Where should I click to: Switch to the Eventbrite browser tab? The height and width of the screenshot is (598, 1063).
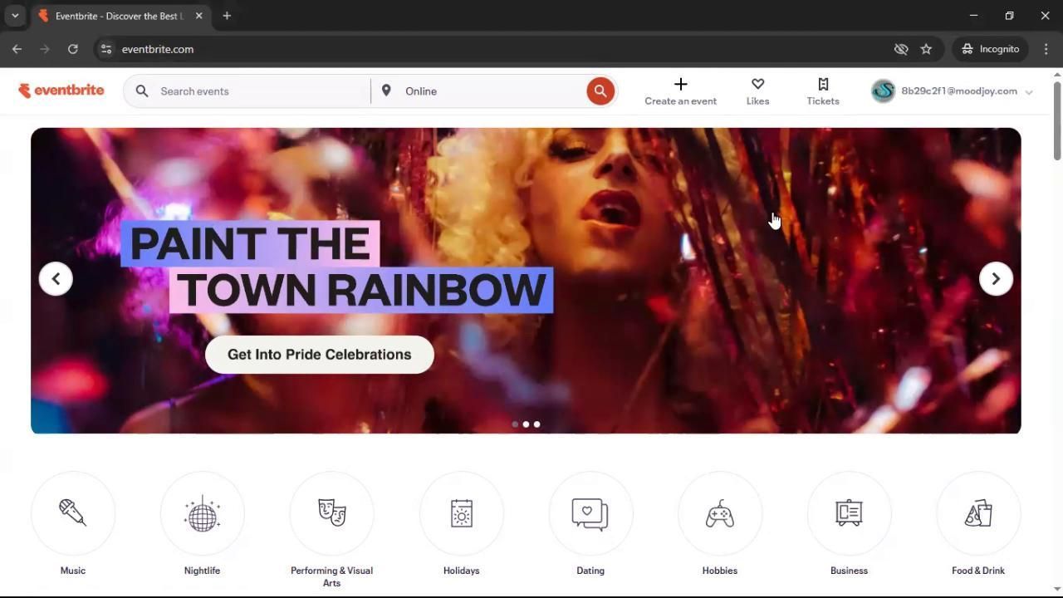point(116,16)
